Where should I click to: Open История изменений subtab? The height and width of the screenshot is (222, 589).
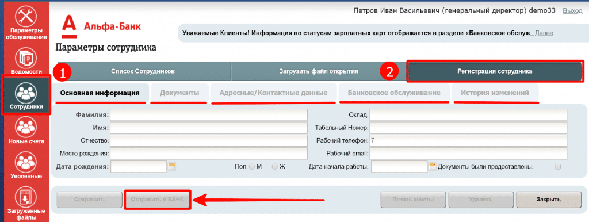tap(495, 93)
